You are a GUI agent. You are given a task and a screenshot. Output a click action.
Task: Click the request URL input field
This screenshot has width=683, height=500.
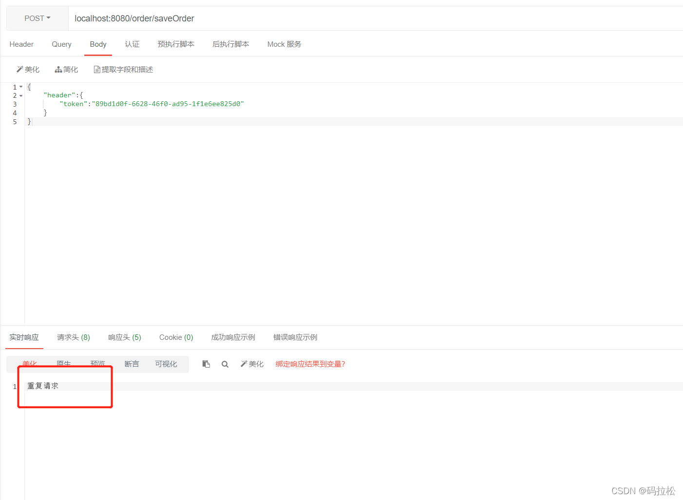coord(375,19)
